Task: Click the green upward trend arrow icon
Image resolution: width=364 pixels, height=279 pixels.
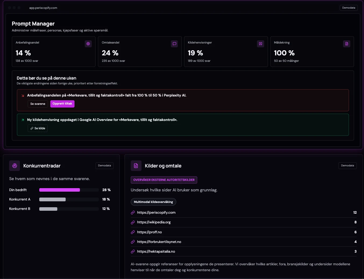Action: tap(23, 120)
